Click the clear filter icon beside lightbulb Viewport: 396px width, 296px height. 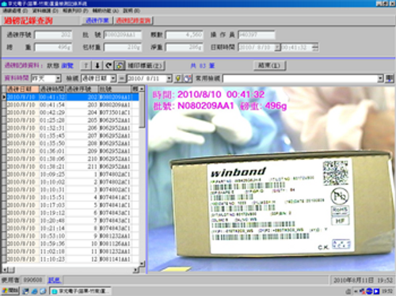(x=188, y=78)
